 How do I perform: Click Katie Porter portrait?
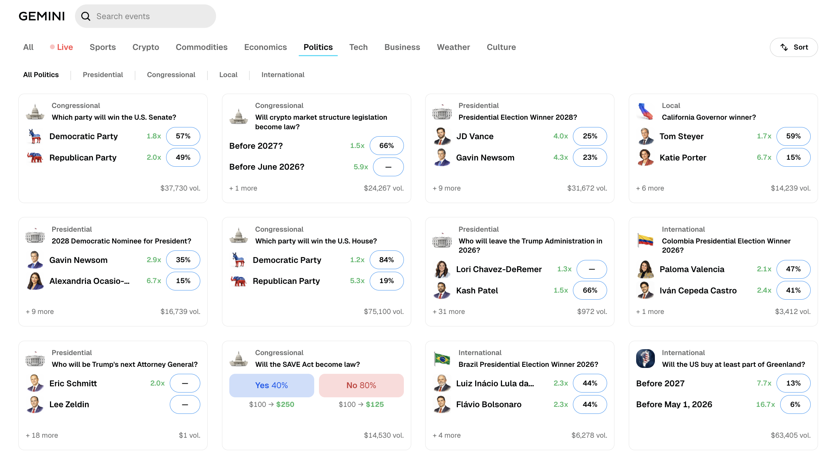645,158
